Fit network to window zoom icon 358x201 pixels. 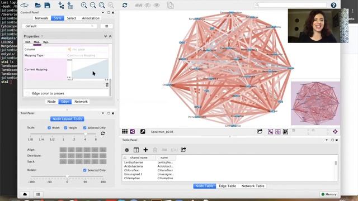(x=102, y=5)
